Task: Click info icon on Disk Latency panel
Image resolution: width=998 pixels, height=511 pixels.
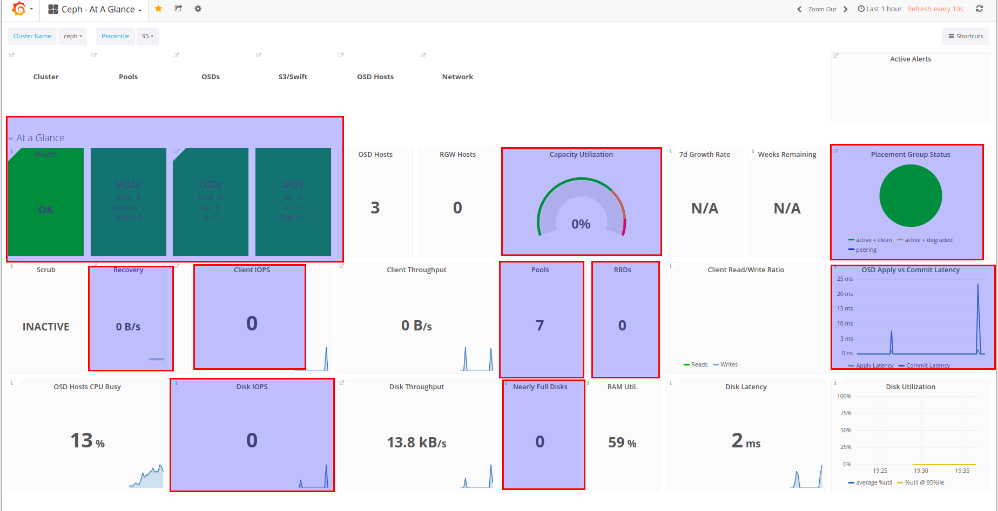Action: [670, 383]
